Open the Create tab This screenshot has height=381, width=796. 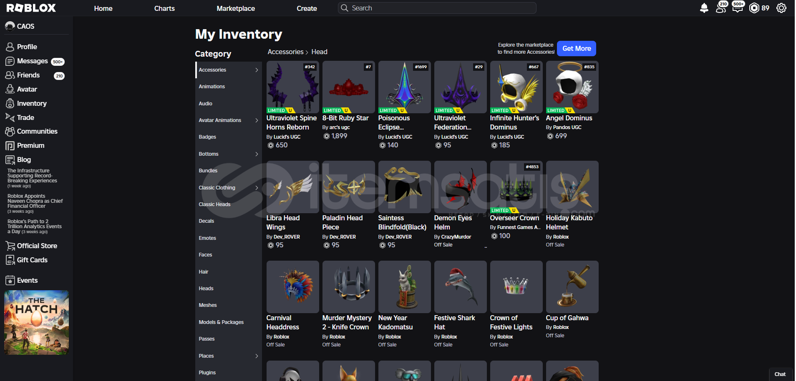pyautogui.click(x=307, y=8)
